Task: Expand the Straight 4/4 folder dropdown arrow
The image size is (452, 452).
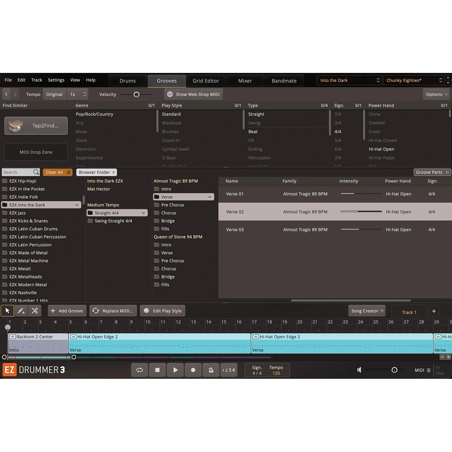Action: (143, 213)
